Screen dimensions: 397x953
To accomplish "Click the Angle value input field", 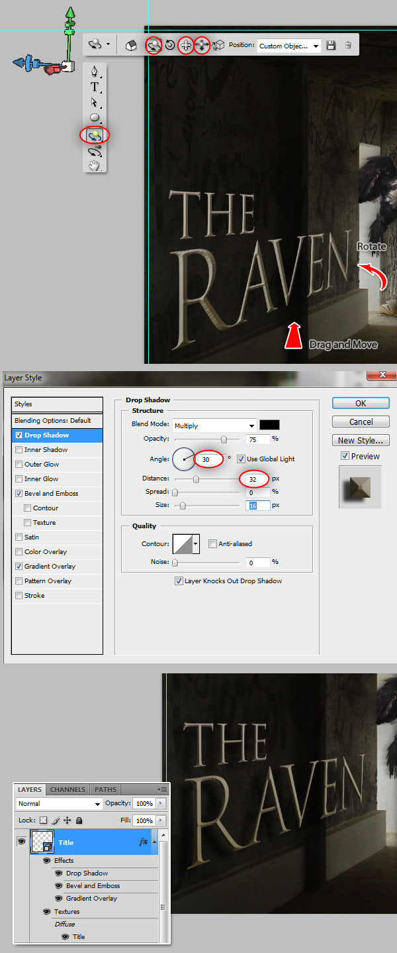I will (x=211, y=459).
